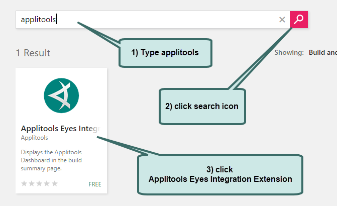Click the Applitools teal logo icon
The width and height of the screenshot is (337, 206).
click(x=61, y=95)
